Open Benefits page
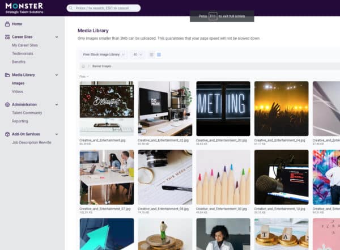The width and height of the screenshot is (340, 250). click(19, 62)
